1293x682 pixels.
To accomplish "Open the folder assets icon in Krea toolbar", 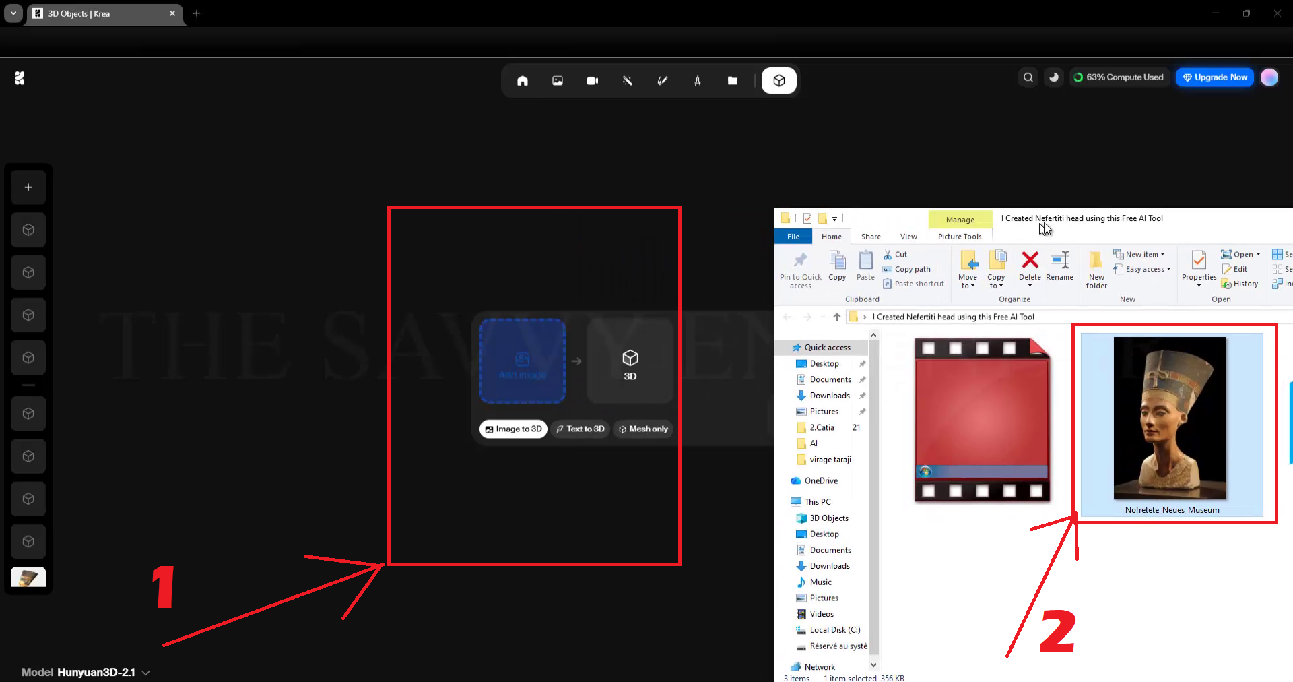I will point(732,81).
